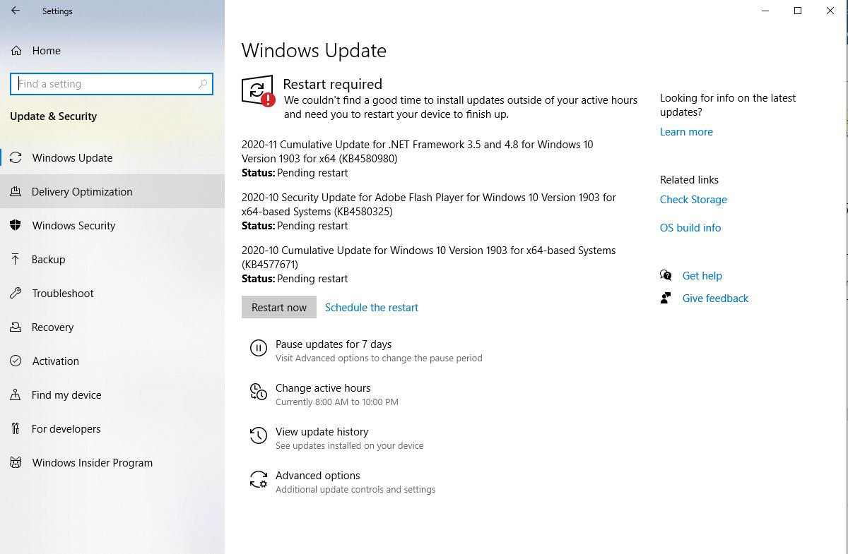The height and width of the screenshot is (554, 848).
Task: Click the Get help icon
Action: [x=666, y=275]
